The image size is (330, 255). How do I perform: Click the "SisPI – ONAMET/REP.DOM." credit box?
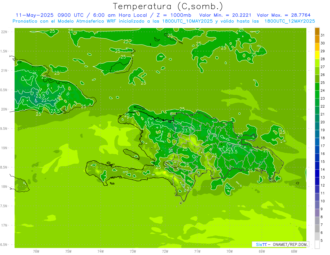(280, 244)
